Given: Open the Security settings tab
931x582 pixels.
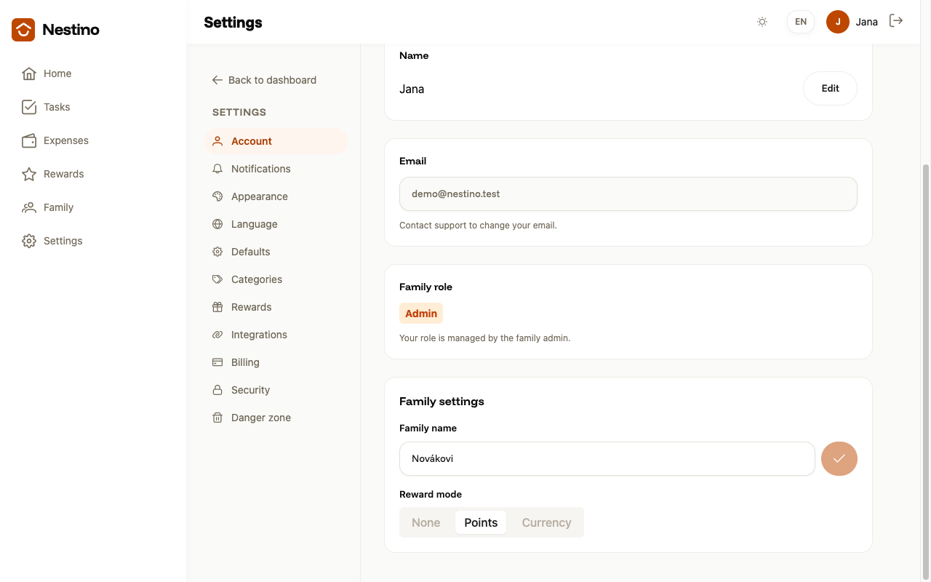Looking at the screenshot, I should 276,390.
